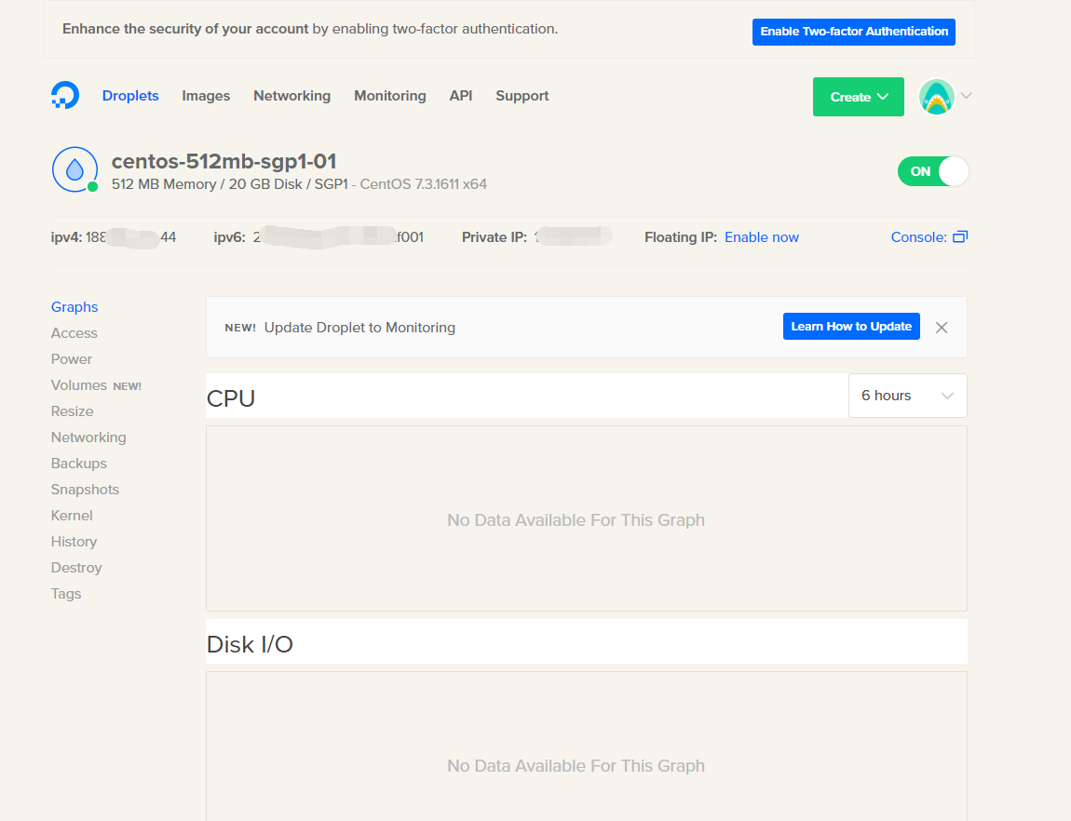Click the Update Droplet to Monitoring text
This screenshot has width=1071, height=821.
360,328
